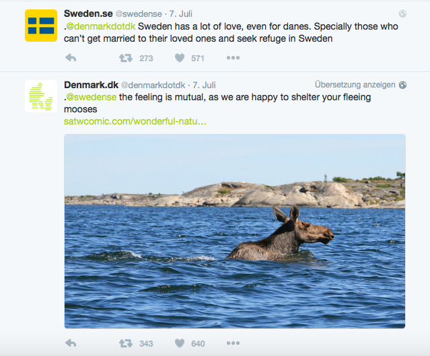Click the Denmark.dk profile avatar
Image resolution: width=430 pixels, height=356 pixels.
point(41,96)
